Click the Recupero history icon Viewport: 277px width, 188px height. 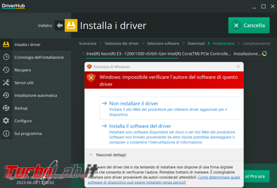coord(6,70)
